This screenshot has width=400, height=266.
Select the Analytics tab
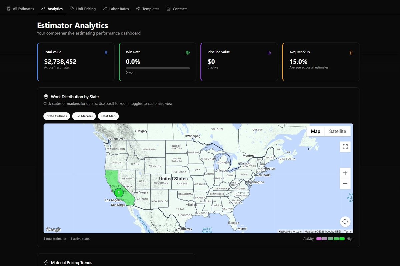click(52, 9)
